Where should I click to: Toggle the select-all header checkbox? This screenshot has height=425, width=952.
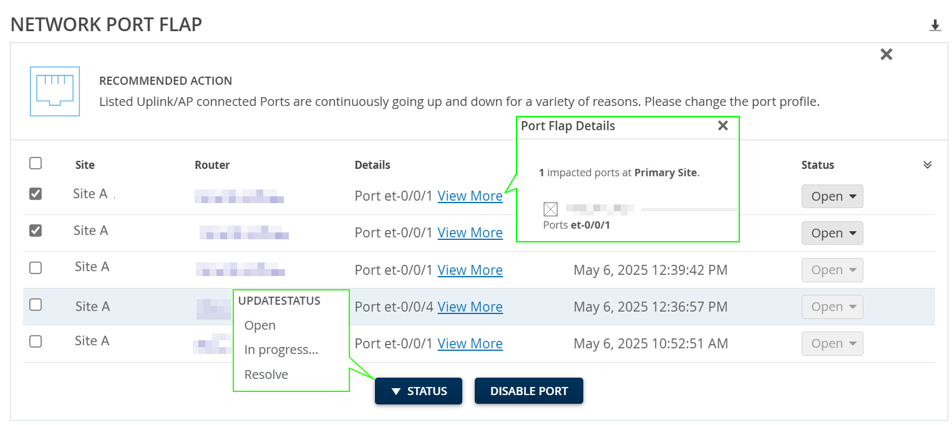coord(36,163)
